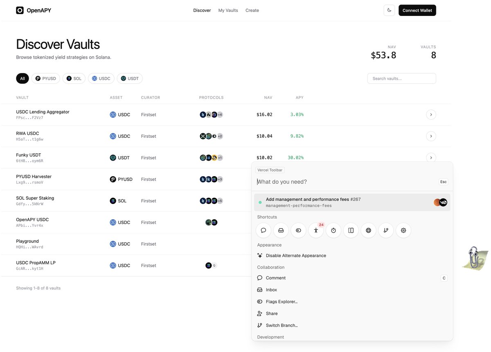Switch to the Discover tab

coord(202,10)
